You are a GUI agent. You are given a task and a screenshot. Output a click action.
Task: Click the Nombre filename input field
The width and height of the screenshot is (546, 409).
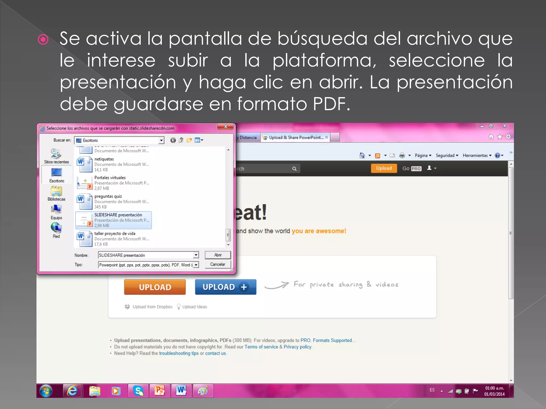[146, 255]
